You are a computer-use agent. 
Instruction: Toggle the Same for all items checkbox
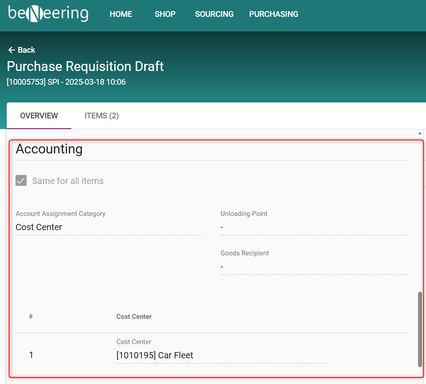tap(21, 180)
